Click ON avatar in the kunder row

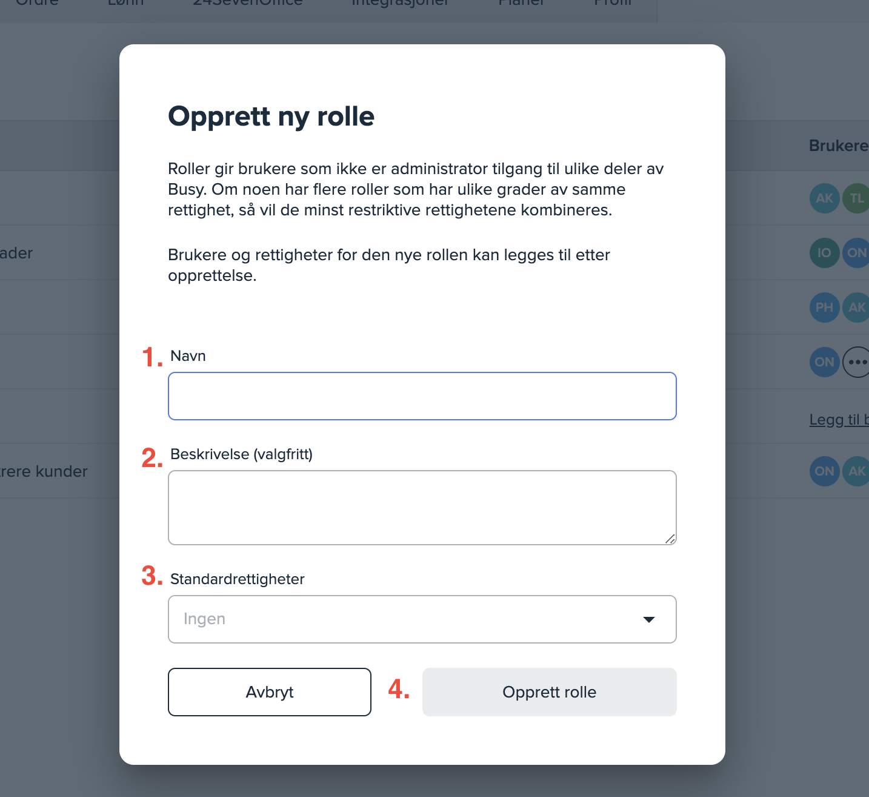pos(824,471)
